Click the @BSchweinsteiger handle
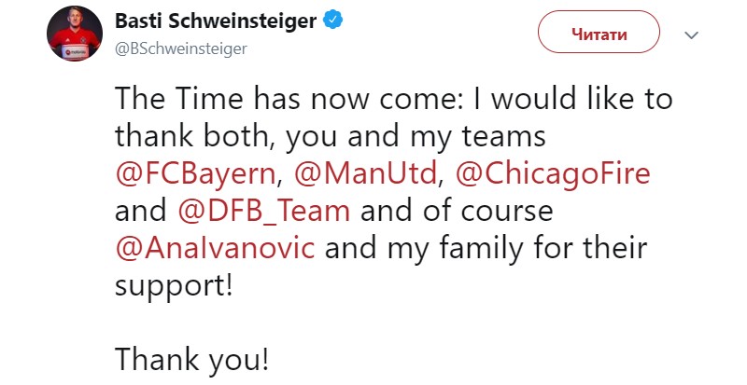 pos(180,48)
